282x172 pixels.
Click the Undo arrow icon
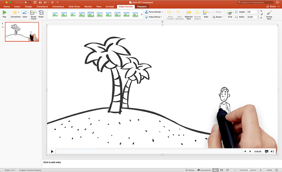coord(45,2)
